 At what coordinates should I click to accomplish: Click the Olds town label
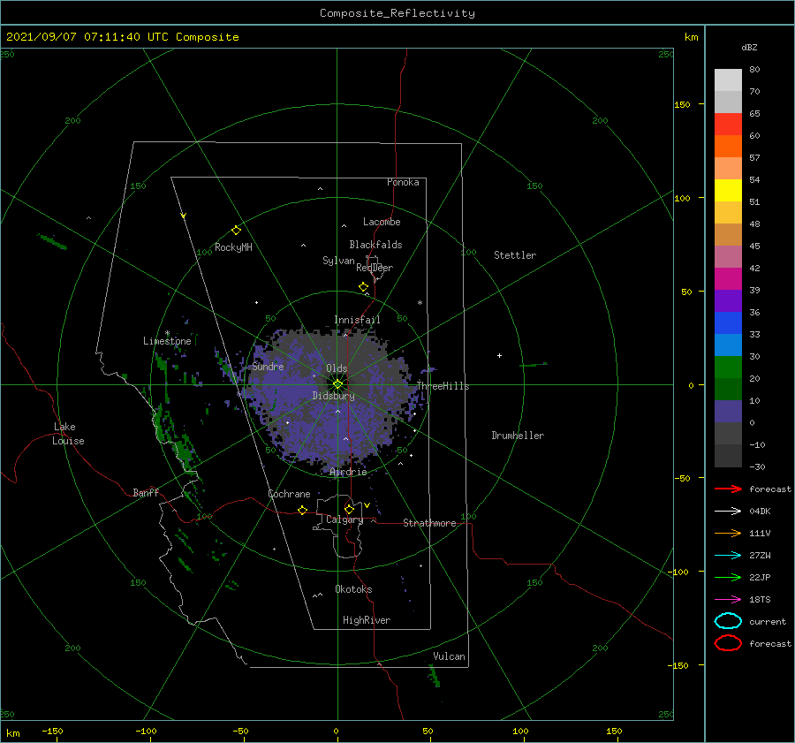pyautogui.click(x=337, y=368)
